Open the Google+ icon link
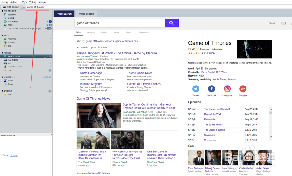 tap(243, 89)
